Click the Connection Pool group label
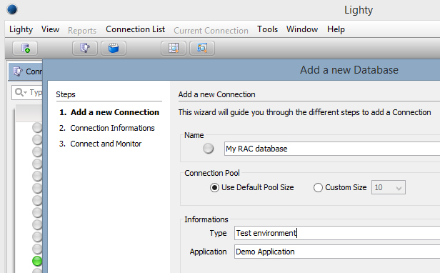 point(212,173)
